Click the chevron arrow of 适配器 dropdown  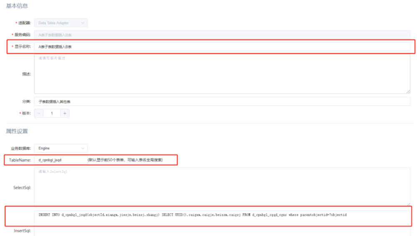coord(83,23)
